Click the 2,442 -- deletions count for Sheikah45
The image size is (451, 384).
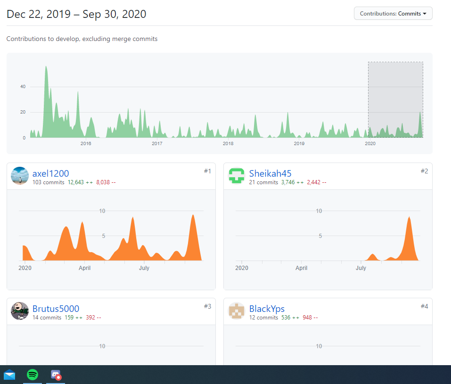pos(316,182)
